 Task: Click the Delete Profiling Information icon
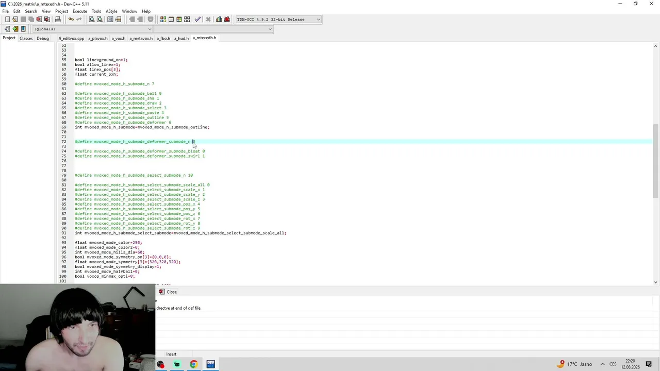[x=227, y=20]
